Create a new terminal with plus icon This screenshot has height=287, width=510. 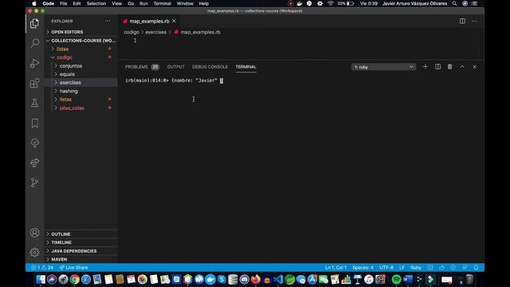(x=425, y=67)
